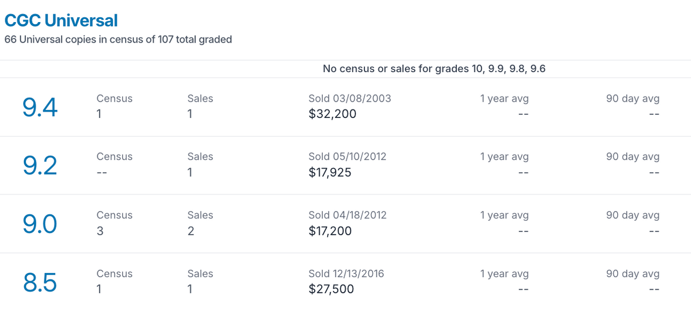
Task: Click the $17,200 sale price
Action: pyautogui.click(x=330, y=231)
